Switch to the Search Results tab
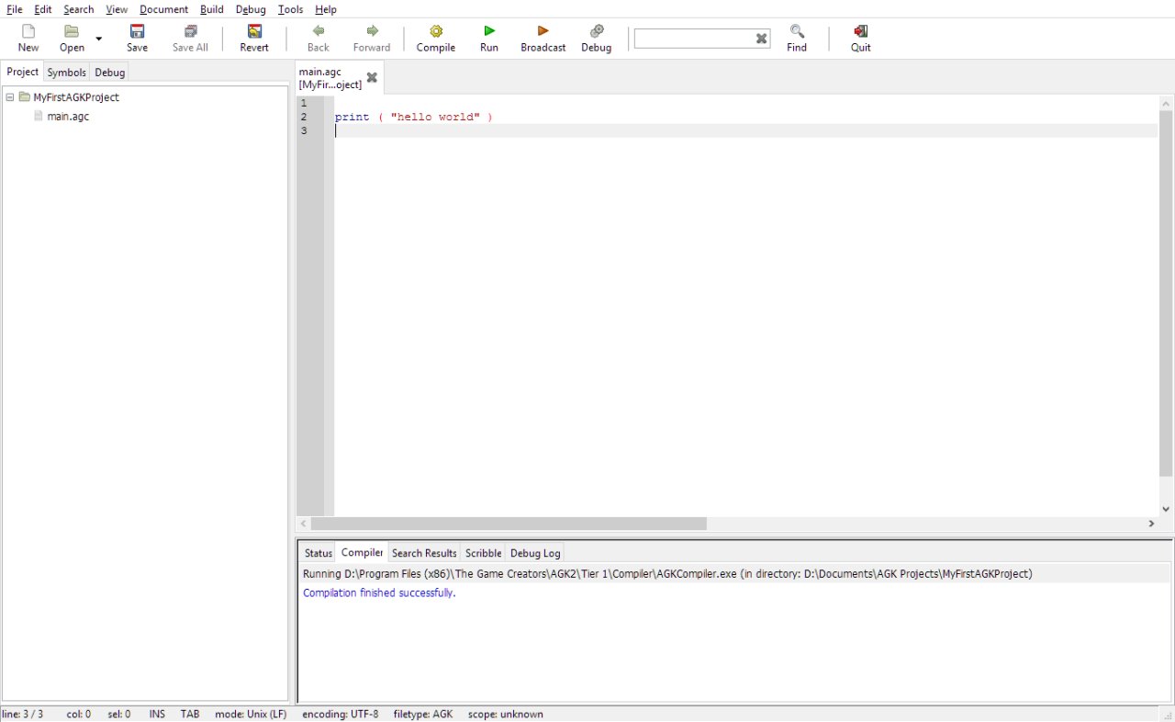Screen dimensions: 1175x722 (424, 553)
